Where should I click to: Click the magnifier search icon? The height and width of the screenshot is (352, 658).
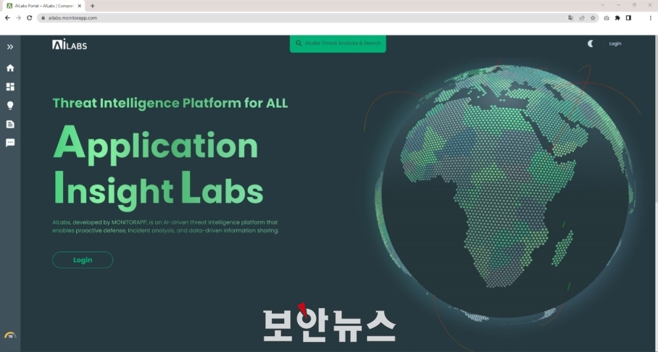point(299,43)
